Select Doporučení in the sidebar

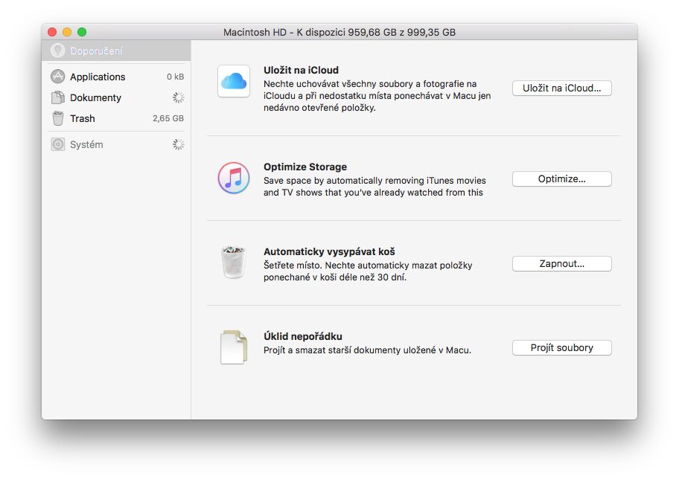[x=97, y=51]
